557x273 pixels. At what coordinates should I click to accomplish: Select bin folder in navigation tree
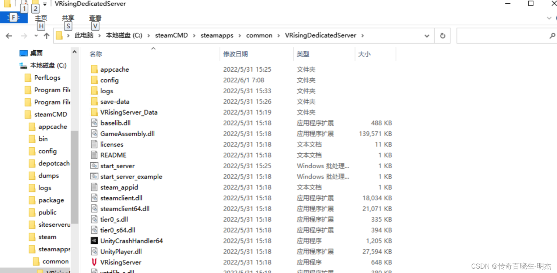pos(43,139)
